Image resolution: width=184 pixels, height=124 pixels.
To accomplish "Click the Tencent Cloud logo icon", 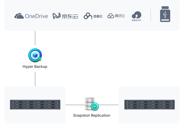I will coord(110,16).
